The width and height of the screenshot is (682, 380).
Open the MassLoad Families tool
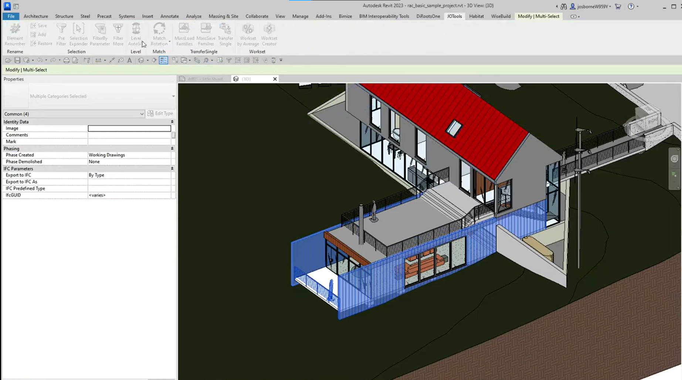point(184,35)
